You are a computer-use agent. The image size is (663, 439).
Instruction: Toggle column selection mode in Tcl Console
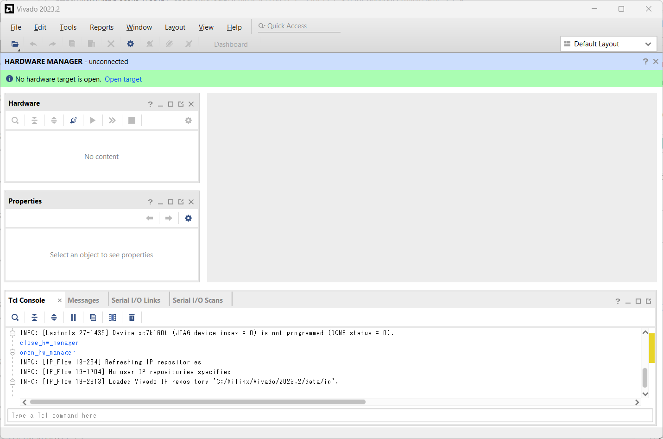coord(112,318)
